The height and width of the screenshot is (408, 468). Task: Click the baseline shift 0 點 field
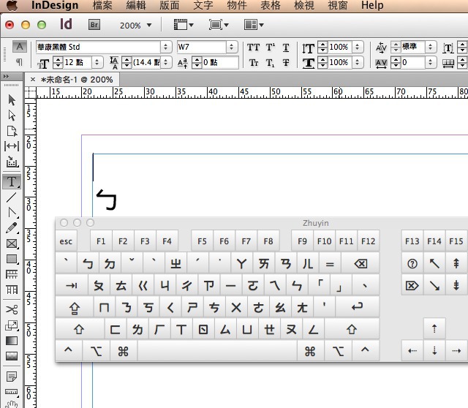[220, 62]
